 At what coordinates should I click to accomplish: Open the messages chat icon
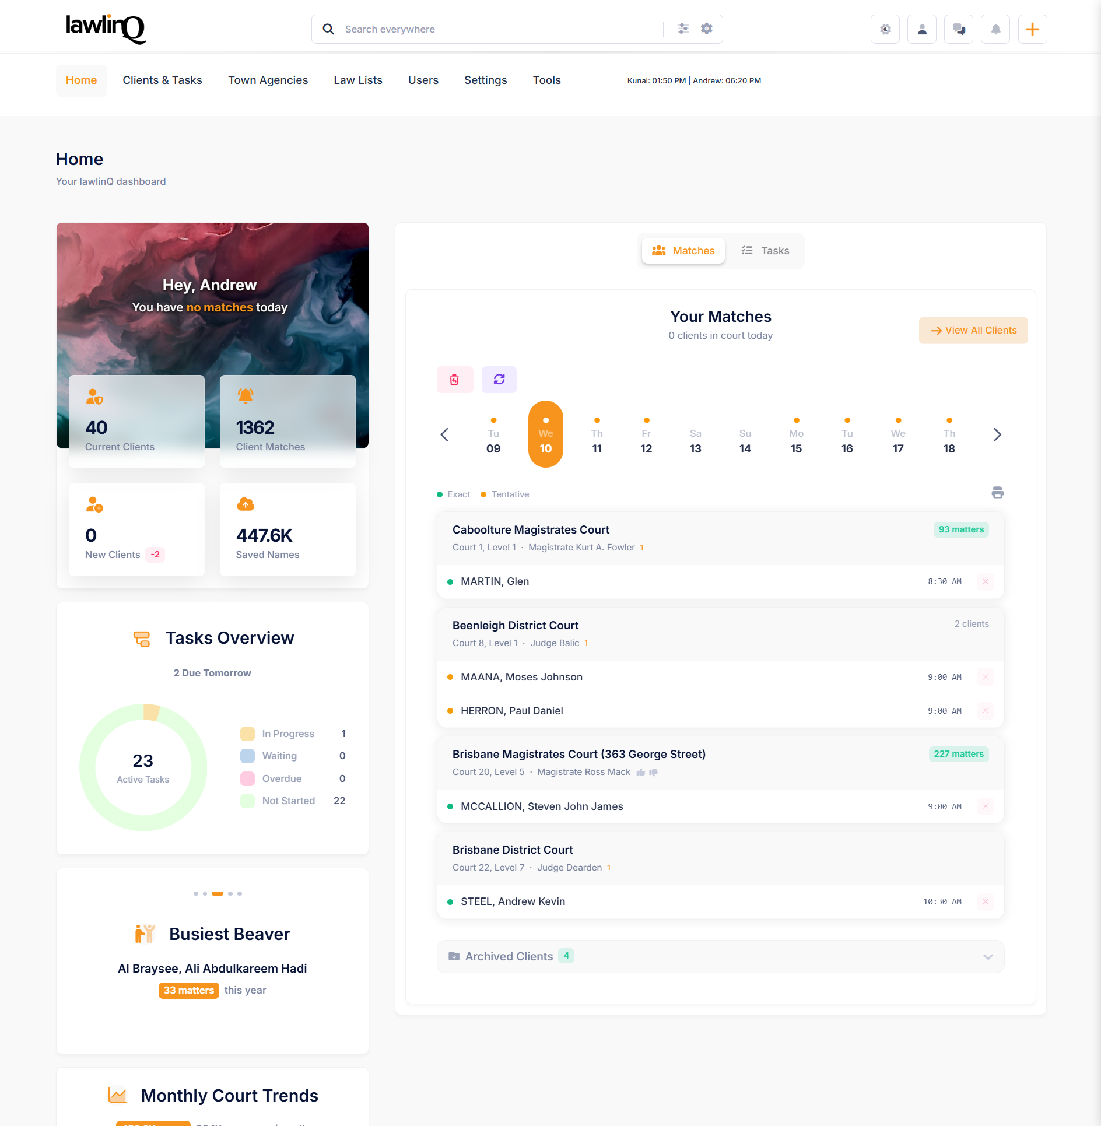coord(958,29)
